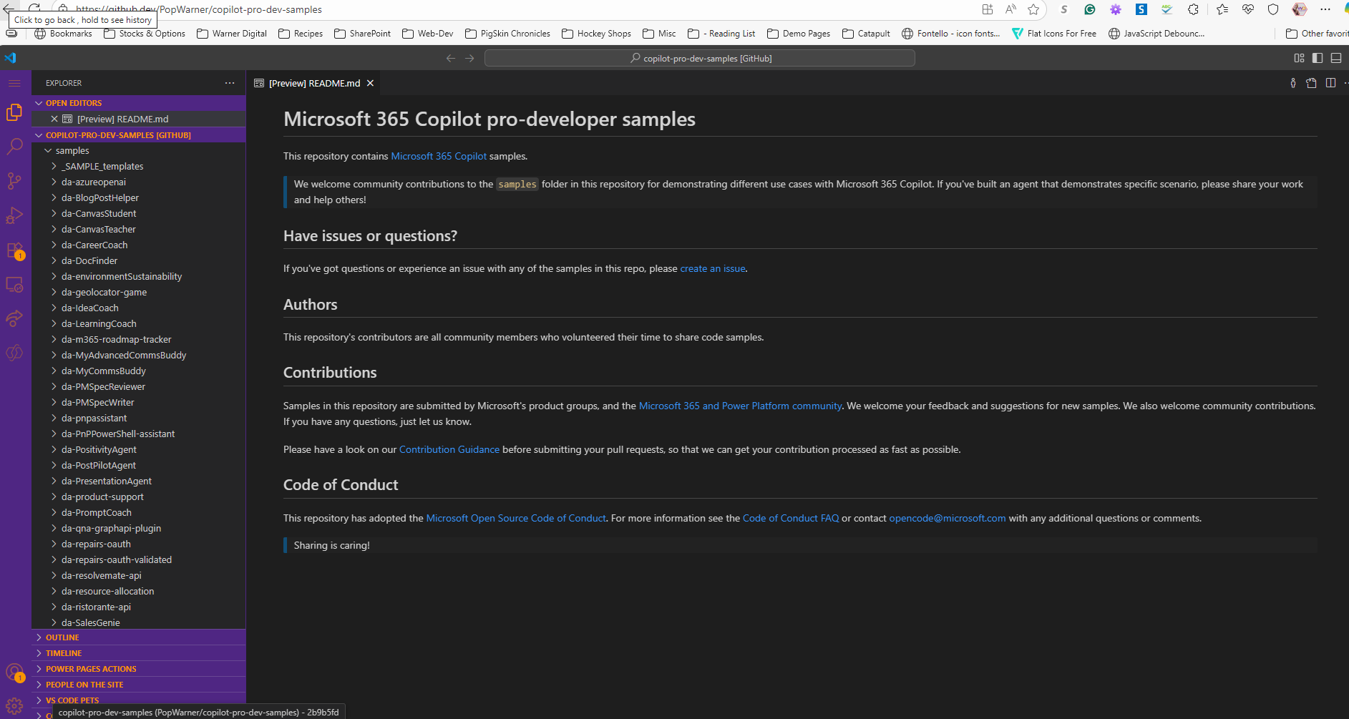Image resolution: width=1349 pixels, height=719 pixels.
Task: Expand the da-SalesGenie folder
Action: tap(139, 623)
